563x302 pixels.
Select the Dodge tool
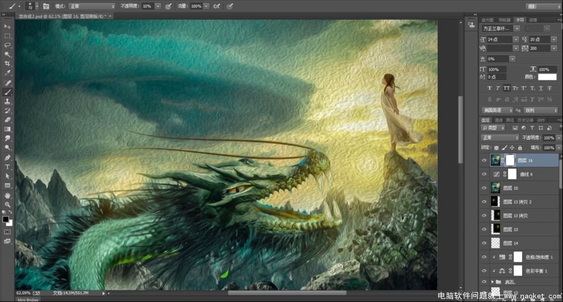coord(7,148)
